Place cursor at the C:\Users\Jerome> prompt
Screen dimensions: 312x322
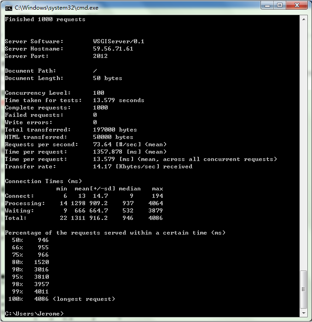[35, 314]
